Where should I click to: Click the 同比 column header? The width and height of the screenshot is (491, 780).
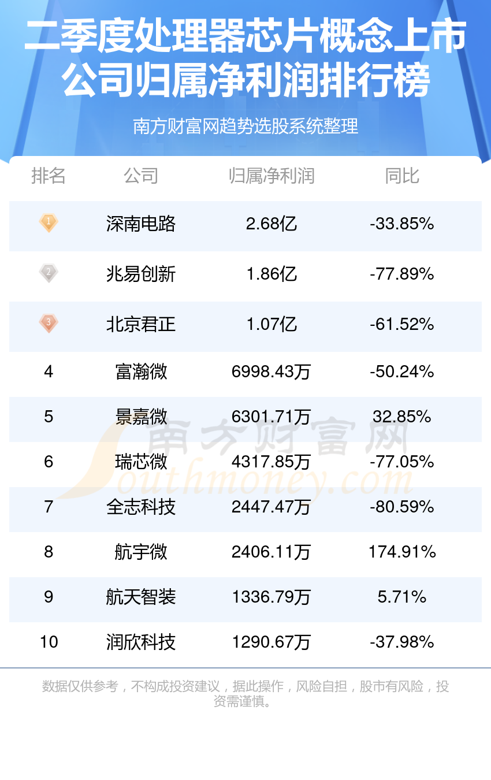pyautogui.click(x=402, y=176)
